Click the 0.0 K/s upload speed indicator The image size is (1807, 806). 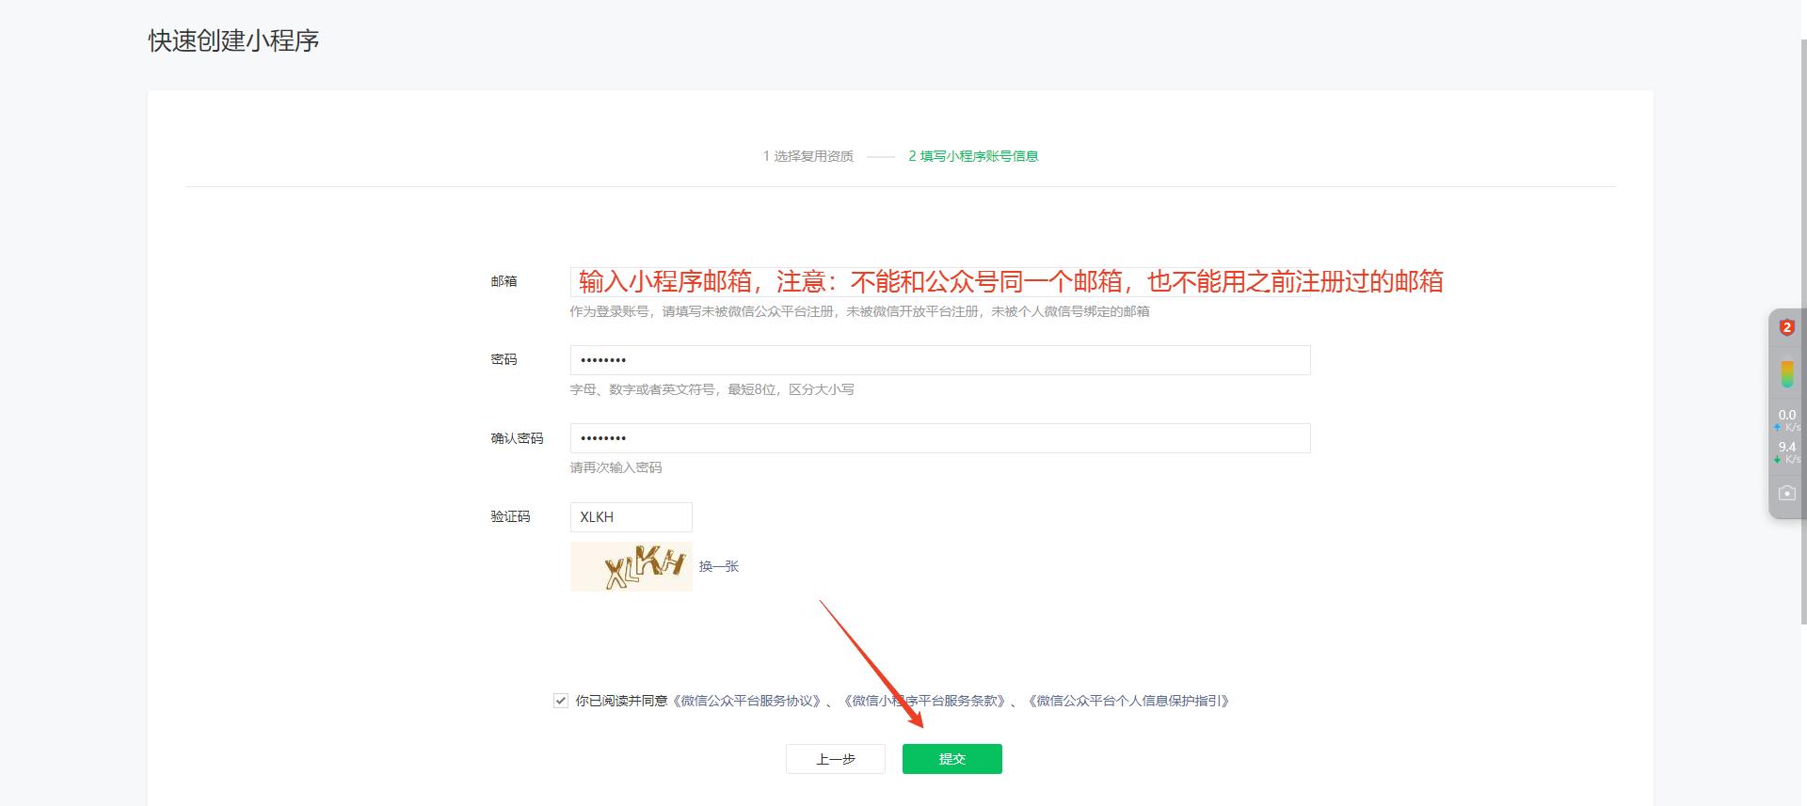click(x=1786, y=419)
